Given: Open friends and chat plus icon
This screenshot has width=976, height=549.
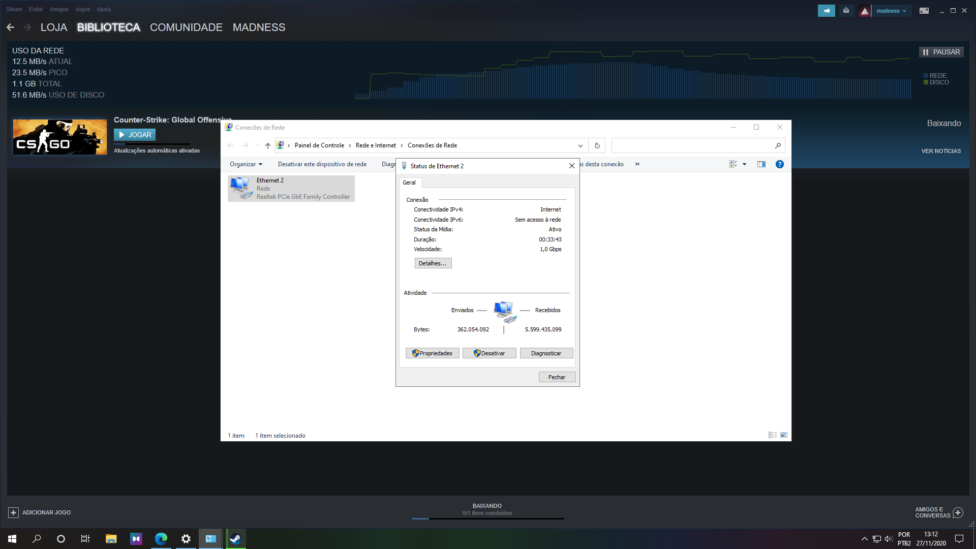Looking at the screenshot, I should (958, 512).
